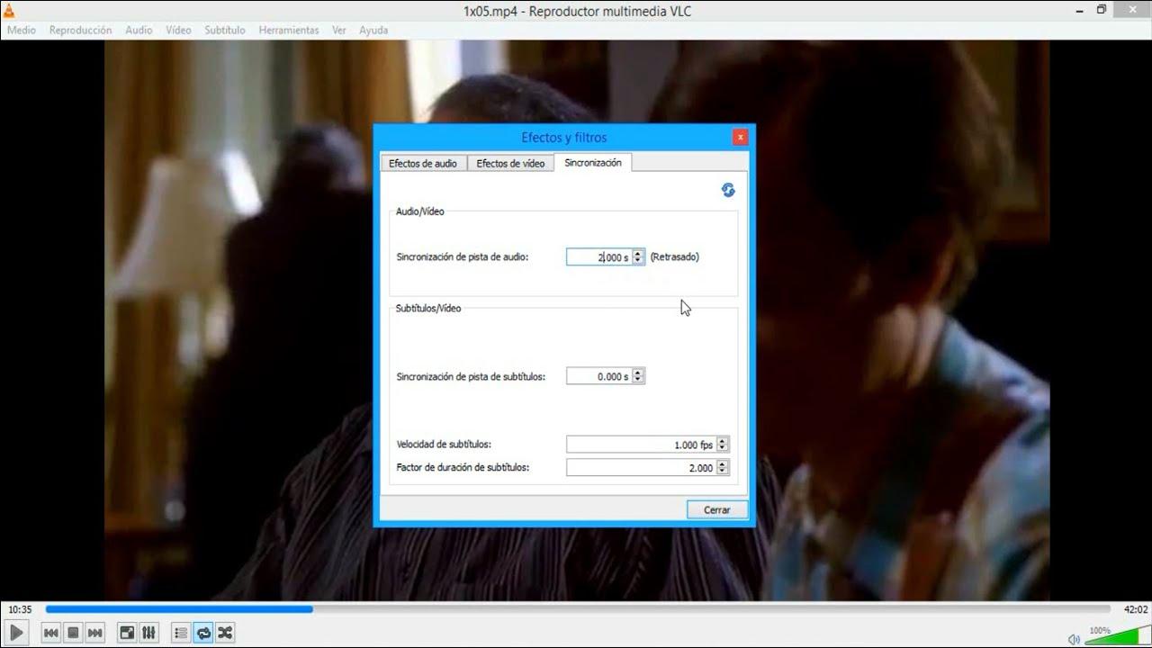Open the Ver menu
Screen dimensions: 1152x648
click(339, 30)
